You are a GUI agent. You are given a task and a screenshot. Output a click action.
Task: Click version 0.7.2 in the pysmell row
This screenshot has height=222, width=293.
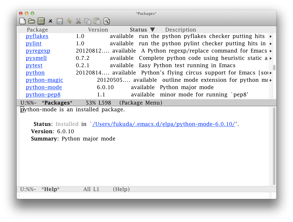coord(82,58)
